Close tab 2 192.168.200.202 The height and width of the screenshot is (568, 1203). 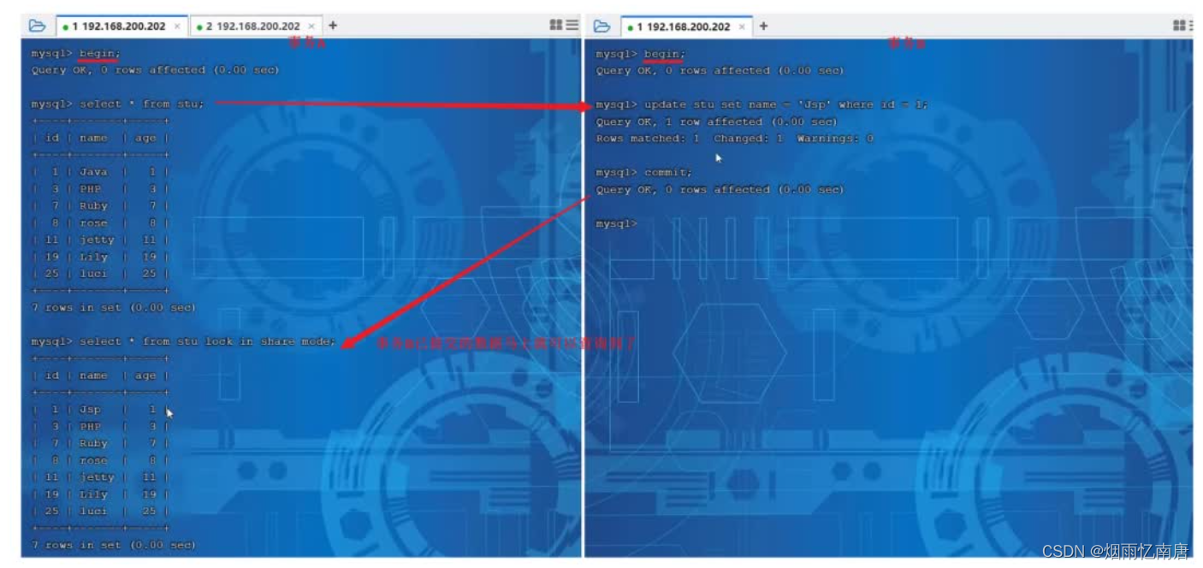coord(311,27)
